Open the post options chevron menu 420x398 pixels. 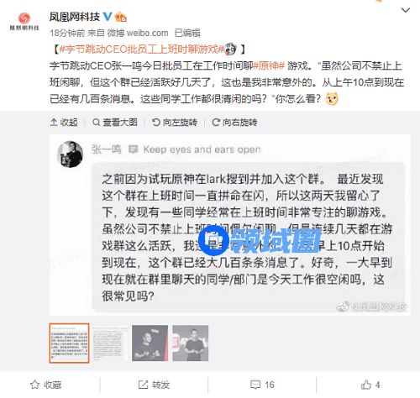(406, 11)
